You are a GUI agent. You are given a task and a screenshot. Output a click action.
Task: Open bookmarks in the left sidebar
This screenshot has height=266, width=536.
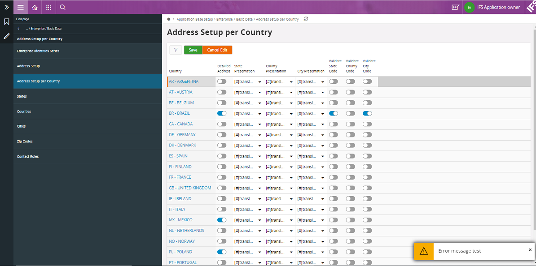tap(6, 21)
